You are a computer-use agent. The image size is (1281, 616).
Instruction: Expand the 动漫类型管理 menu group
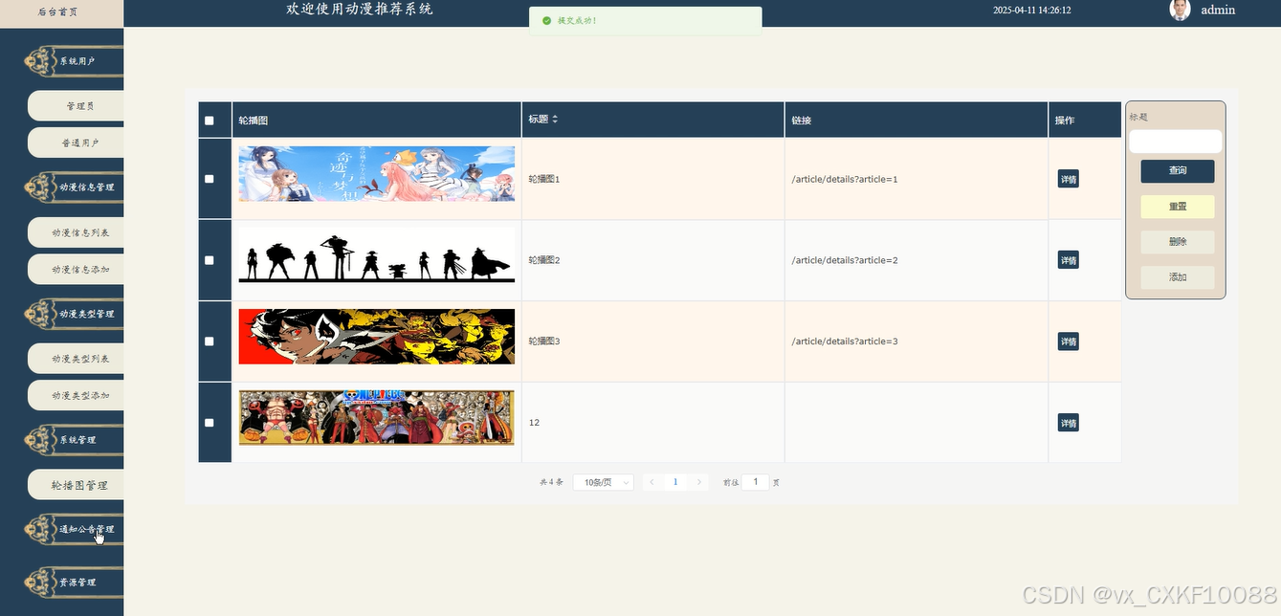click(x=72, y=314)
